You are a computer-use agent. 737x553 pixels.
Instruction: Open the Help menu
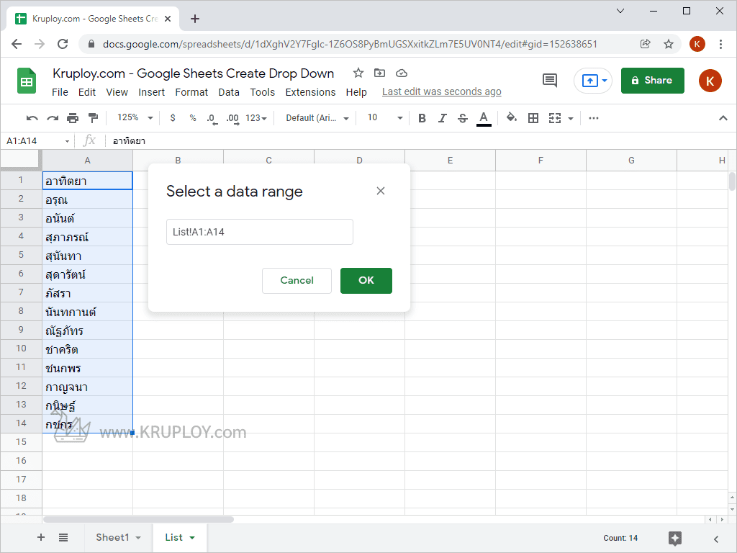click(356, 92)
